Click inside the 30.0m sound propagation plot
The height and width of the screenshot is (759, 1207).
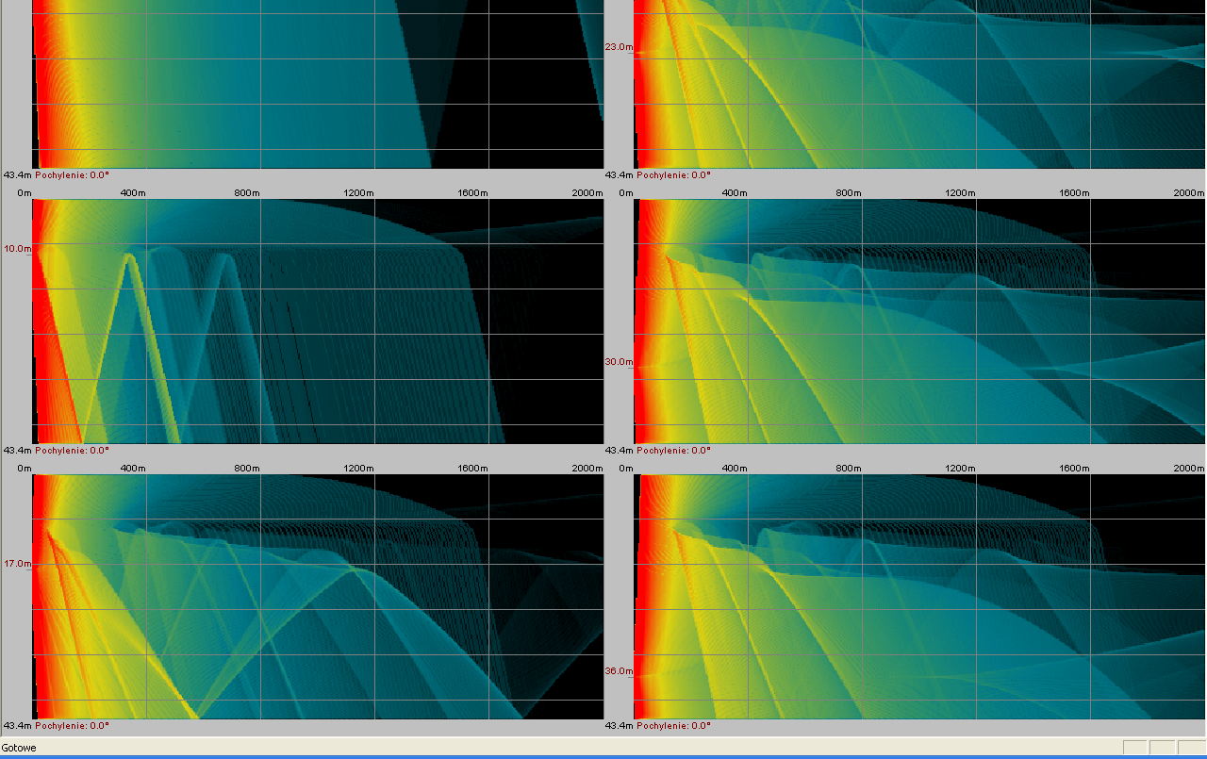[919, 321]
